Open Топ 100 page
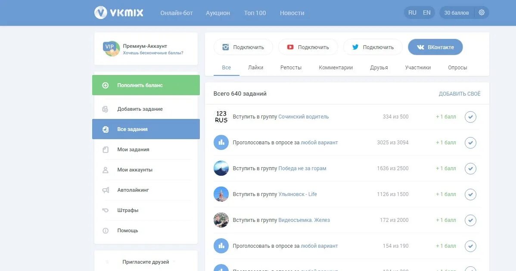The image size is (516, 271). [x=255, y=13]
